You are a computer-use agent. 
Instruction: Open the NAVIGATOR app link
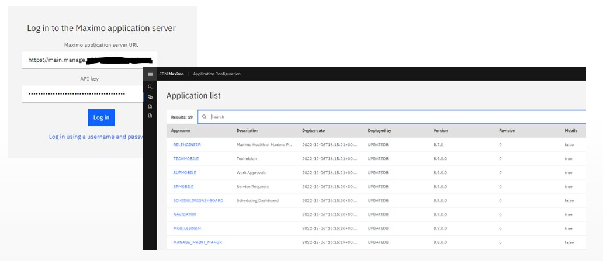click(x=185, y=214)
